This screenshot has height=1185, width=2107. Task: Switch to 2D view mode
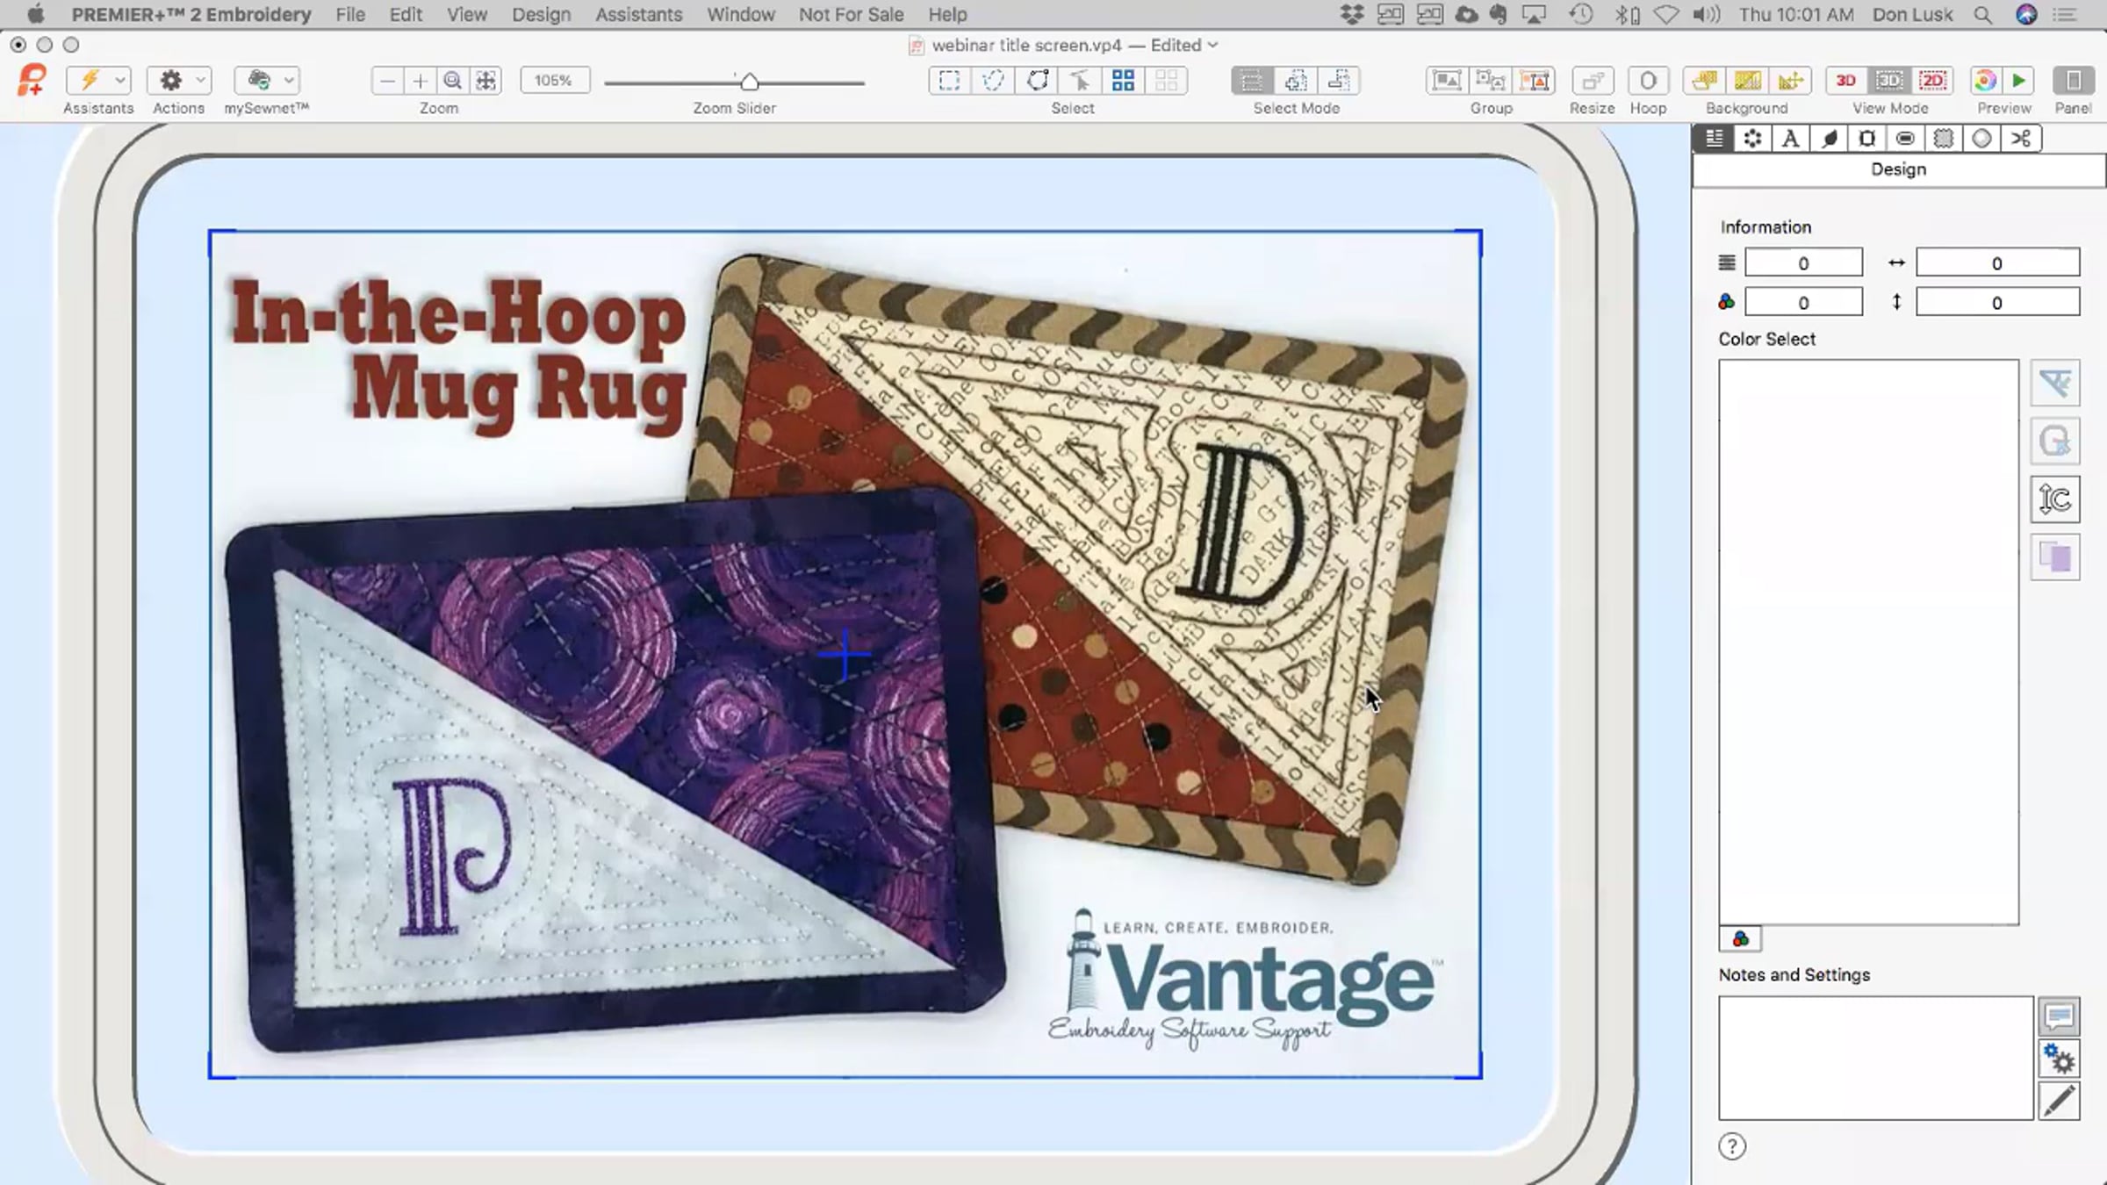click(1932, 81)
